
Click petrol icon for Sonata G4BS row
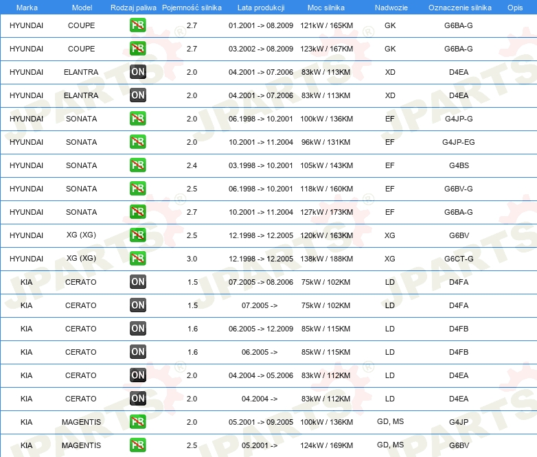tap(137, 165)
